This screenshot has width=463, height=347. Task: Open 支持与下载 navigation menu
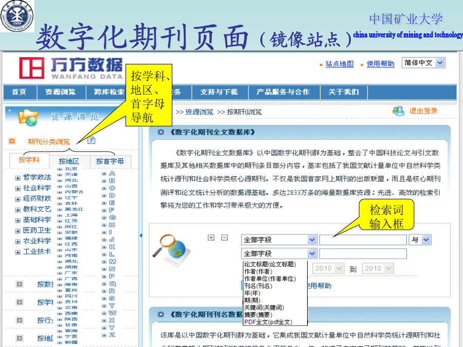(x=219, y=92)
